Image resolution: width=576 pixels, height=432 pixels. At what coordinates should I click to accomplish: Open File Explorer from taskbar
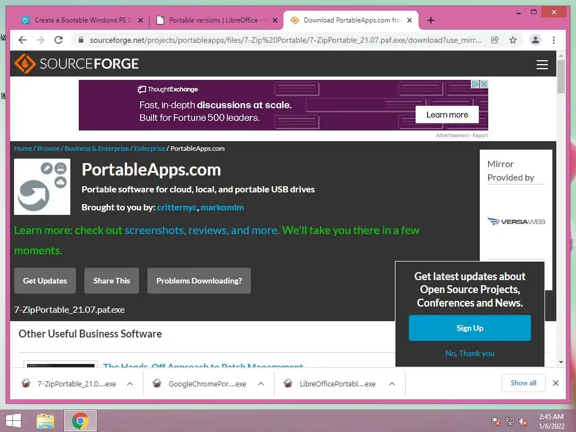pyautogui.click(x=46, y=421)
